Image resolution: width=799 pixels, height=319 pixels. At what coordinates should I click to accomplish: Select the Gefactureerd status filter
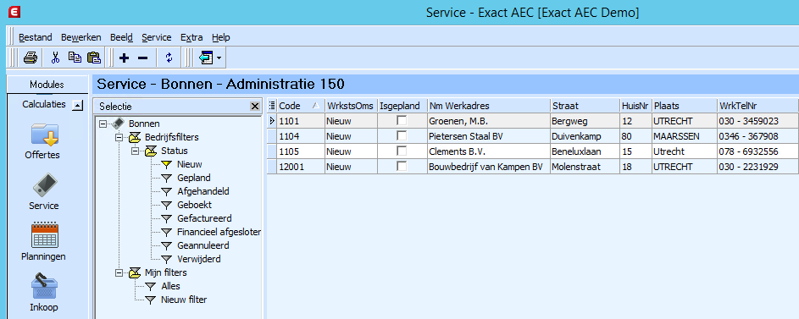click(204, 218)
